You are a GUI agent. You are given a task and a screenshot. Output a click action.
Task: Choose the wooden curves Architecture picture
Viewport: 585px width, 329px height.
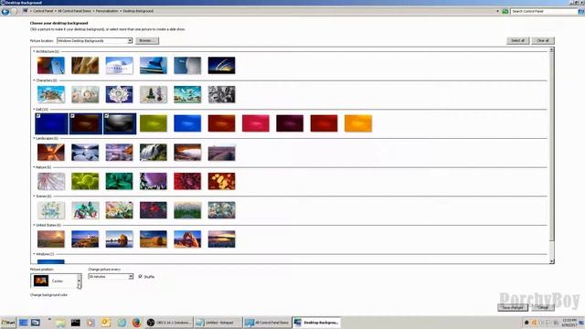[x=85, y=66]
